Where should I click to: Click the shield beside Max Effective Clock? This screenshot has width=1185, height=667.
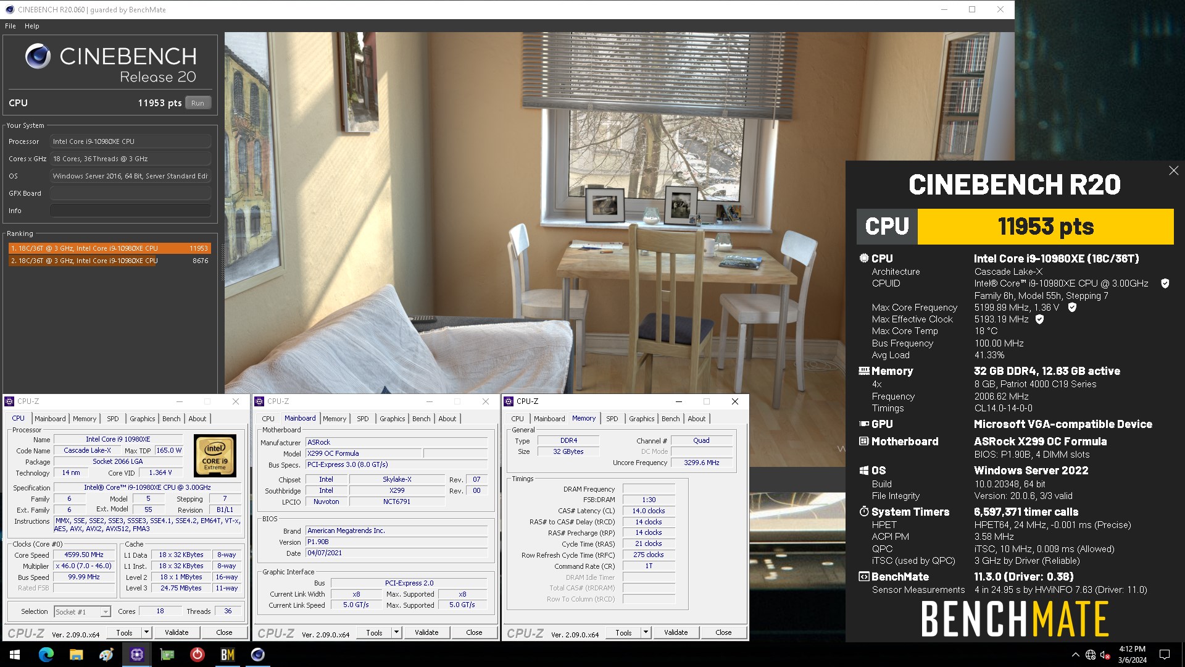coord(1039,319)
